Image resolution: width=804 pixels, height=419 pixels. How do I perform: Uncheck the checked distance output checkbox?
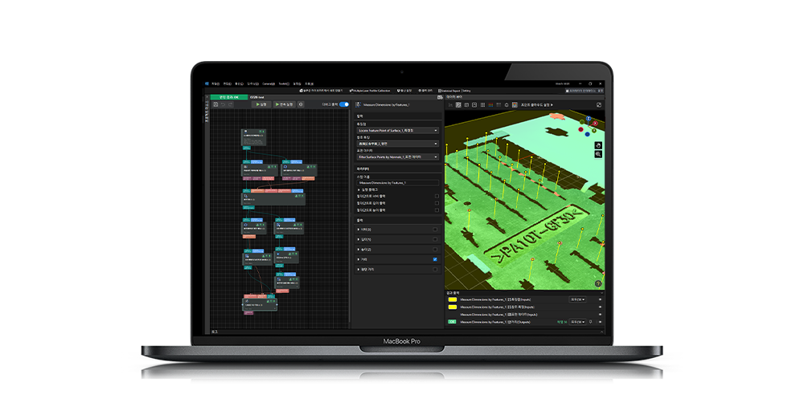pyautogui.click(x=435, y=260)
